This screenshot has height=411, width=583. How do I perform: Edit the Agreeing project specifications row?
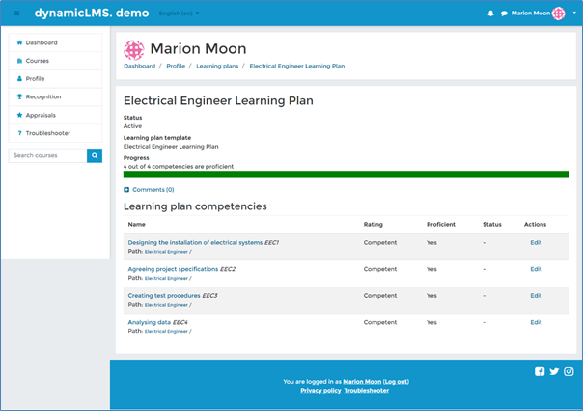[x=536, y=269]
